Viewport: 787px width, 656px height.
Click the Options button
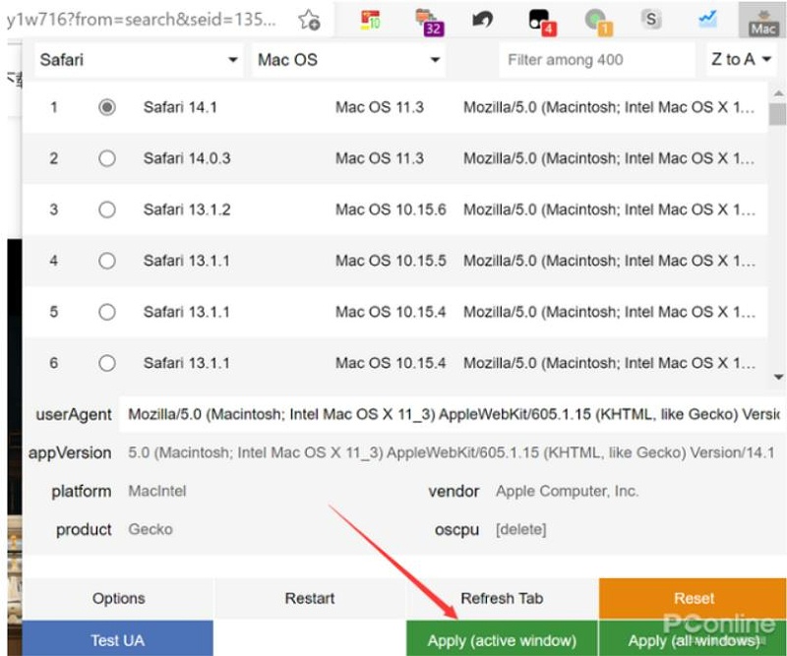pos(118,598)
